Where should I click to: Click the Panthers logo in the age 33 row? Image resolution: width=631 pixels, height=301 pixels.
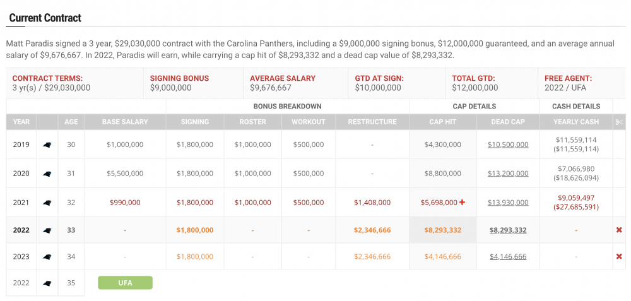pyautogui.click(x=47, y=230)
